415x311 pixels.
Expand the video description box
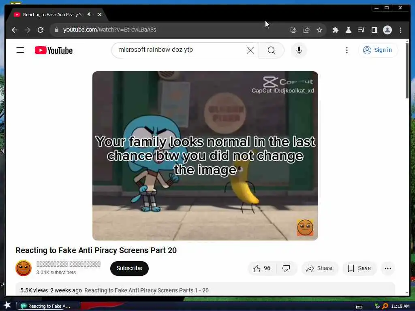pyautogui.click(x=205, y=289)
